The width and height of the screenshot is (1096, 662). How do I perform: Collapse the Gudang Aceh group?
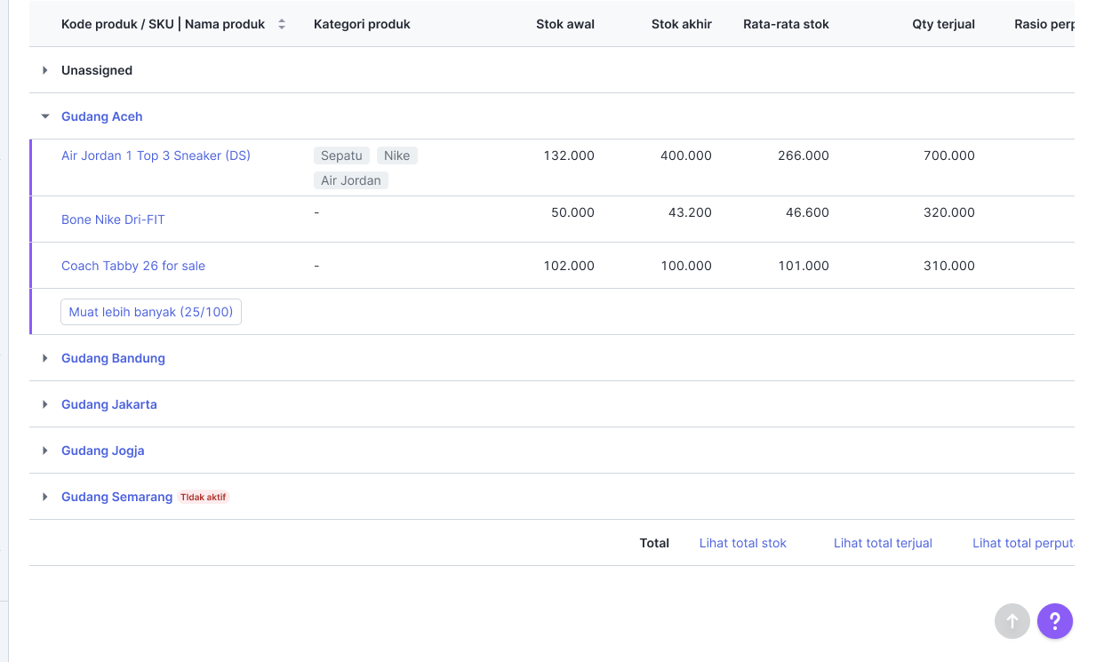click(45, 116)
